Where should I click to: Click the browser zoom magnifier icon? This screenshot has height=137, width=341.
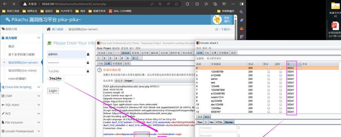[x=160, y=4]
